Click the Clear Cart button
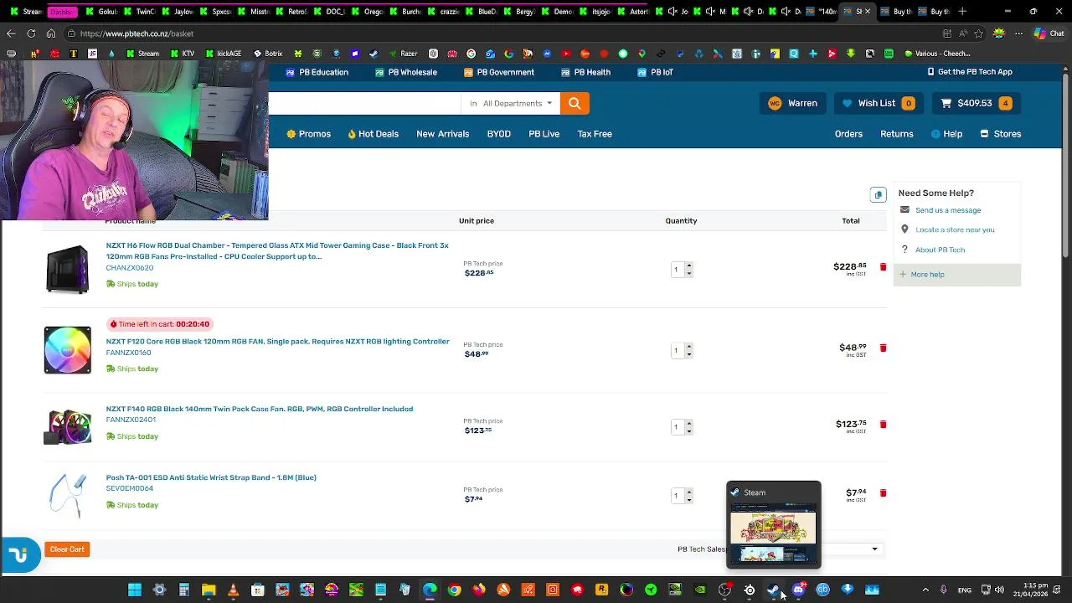 tap(67, 549)
